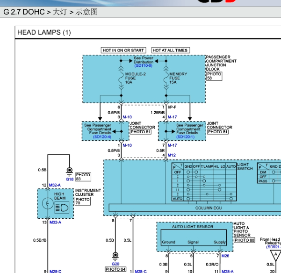Open the SD110-9 power distribution link

[x=144, y=65]
